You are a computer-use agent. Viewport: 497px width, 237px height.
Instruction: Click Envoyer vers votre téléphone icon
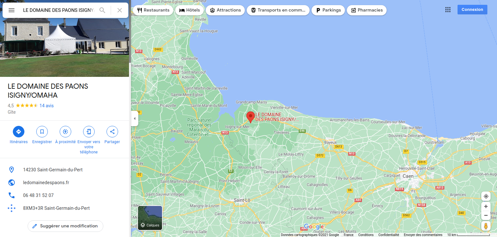(x=89, y=132)
